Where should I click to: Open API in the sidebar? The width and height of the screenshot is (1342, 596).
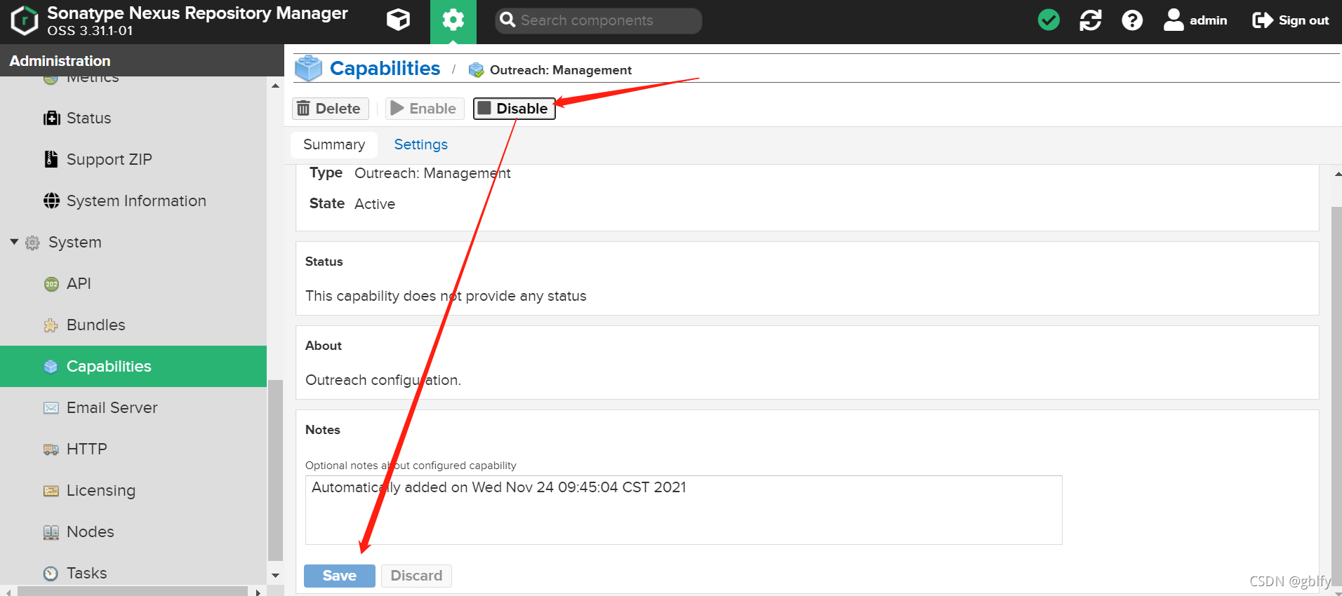tap(133, 283)
